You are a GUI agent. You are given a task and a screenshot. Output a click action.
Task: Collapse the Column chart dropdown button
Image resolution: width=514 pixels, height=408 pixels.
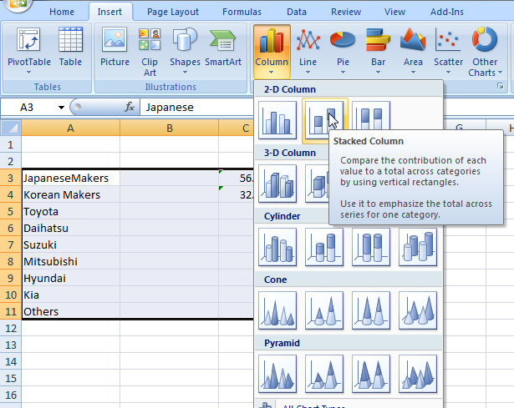point(272,52)
